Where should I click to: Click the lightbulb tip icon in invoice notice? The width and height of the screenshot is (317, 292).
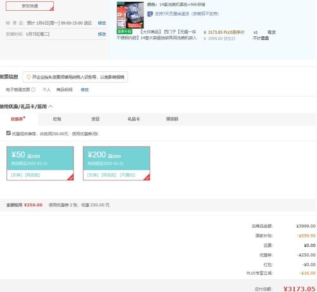click(29, 77)
